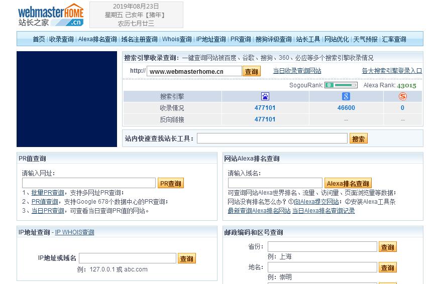The height and width of the screenshot is (284, 439).
Task: Open 汇率查询 from the top navigation
Action: click(394, 39)
